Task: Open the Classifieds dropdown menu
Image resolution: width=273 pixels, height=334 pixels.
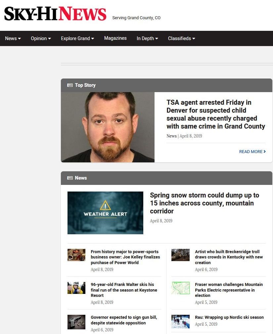Action: point(181,38)
